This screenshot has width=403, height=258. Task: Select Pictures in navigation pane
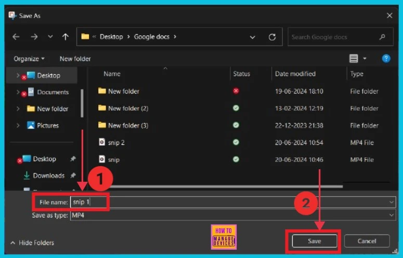(x=47, y=126)
